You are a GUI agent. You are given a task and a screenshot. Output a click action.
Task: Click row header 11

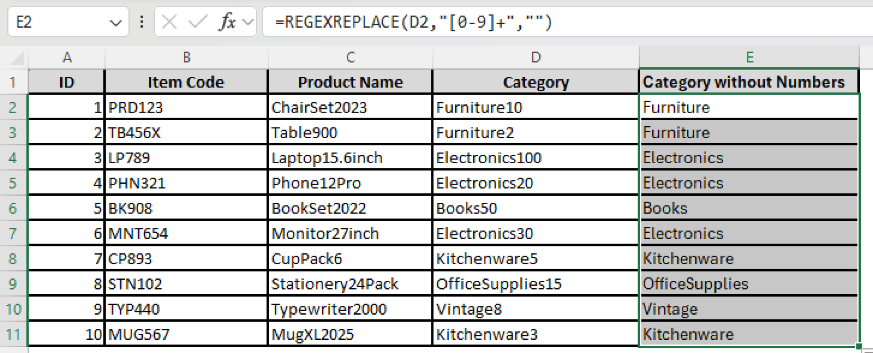13,334
